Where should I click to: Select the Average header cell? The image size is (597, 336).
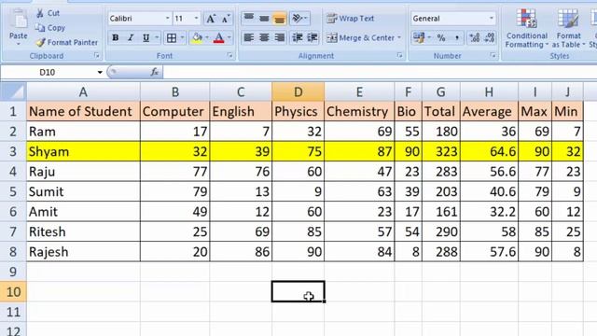click(489, 111)
